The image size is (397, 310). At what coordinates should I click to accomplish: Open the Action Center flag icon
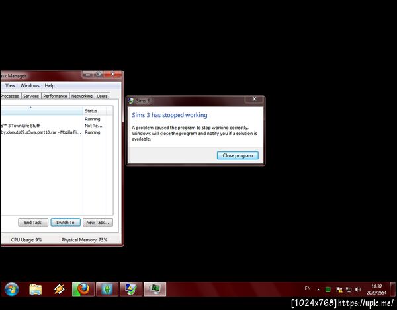tap(339, 290)
